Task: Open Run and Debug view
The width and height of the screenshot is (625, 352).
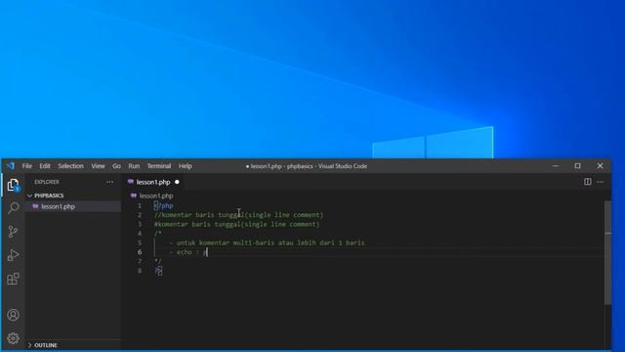Action: coord(13,255)
